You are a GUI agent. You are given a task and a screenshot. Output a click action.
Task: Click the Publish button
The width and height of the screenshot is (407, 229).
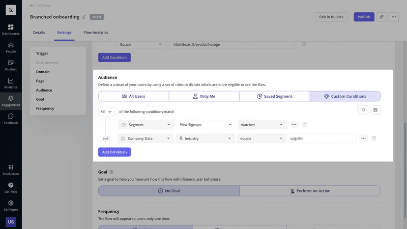(364, 17)
